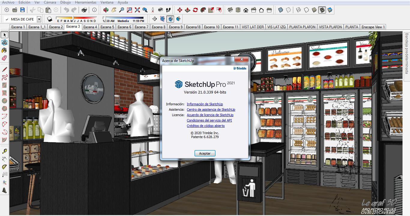Screen dimensions: 410x216
Task: Click the Undo arrow icon
Action: pos(66,10)
